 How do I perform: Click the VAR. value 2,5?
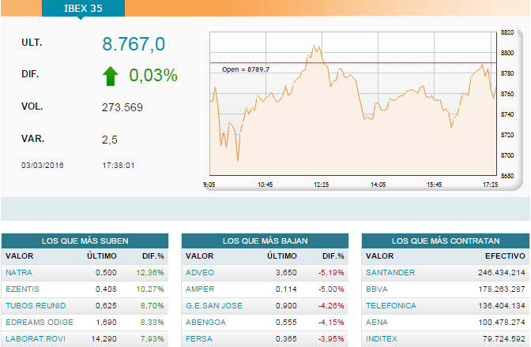tap(110, 140)
